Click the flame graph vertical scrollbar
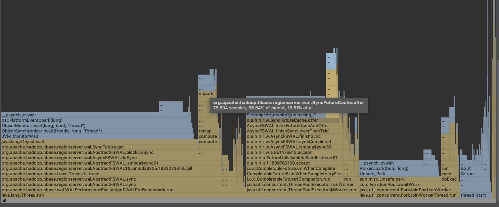This screenshot has height=207, width=499. 497,130
